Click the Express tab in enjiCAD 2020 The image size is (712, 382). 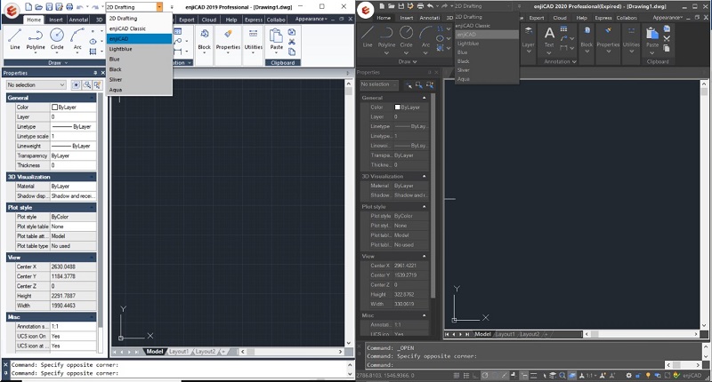(x=603, y=18)
